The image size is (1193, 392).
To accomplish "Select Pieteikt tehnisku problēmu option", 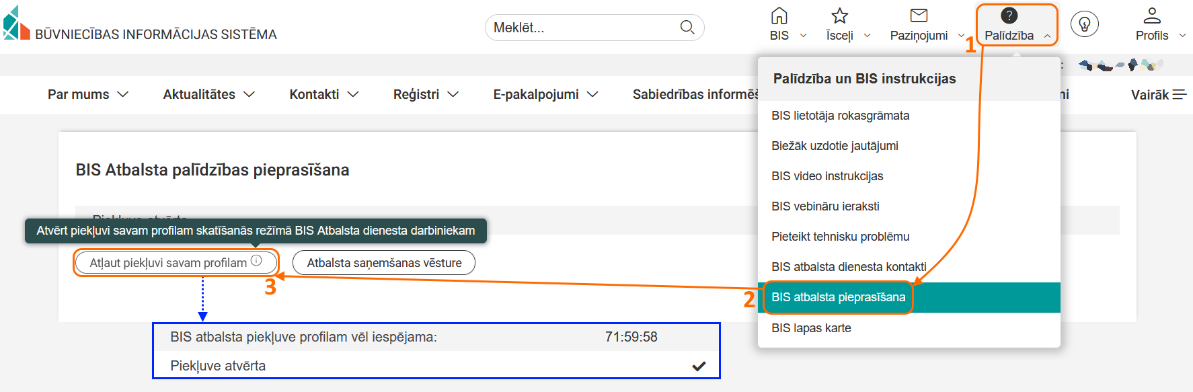I will coord(840,237).
